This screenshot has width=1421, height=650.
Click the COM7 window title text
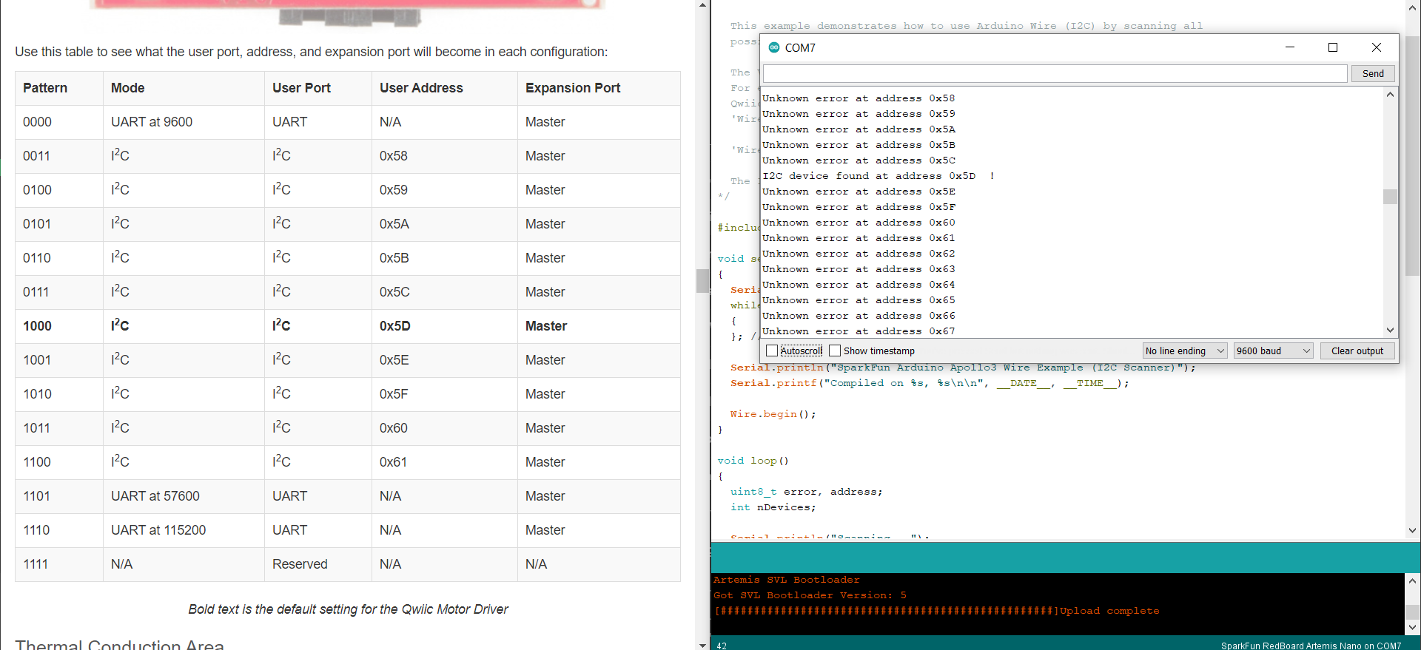click(800, 47)
